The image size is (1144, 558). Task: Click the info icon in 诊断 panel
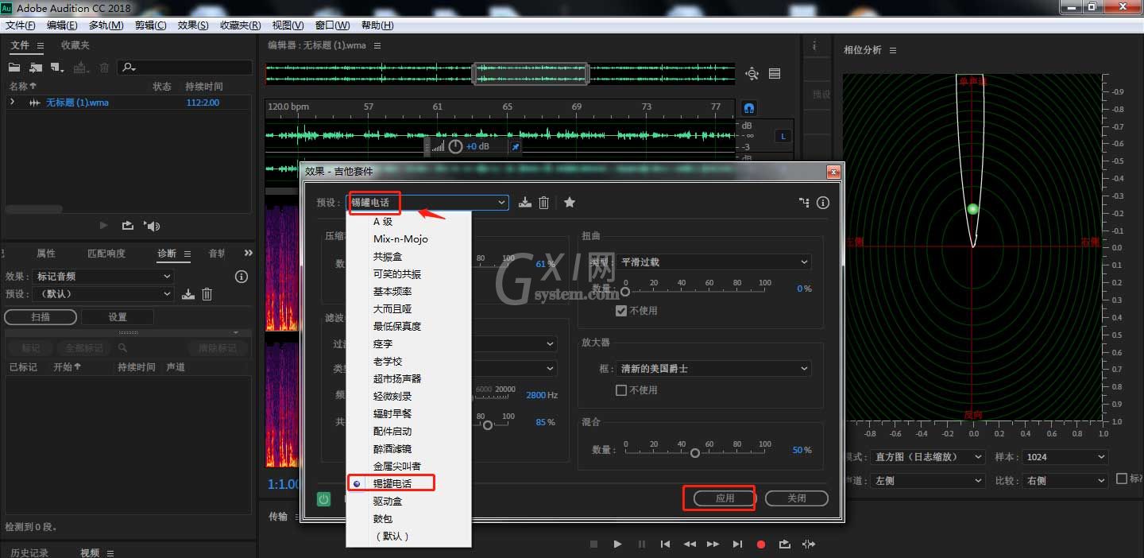tap(242, 277)
